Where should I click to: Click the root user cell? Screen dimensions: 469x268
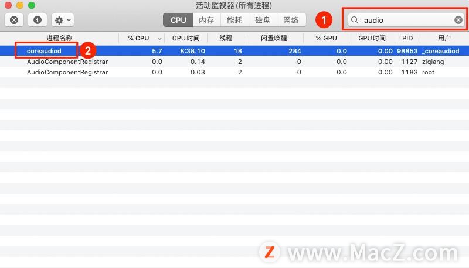pos(428,72)
